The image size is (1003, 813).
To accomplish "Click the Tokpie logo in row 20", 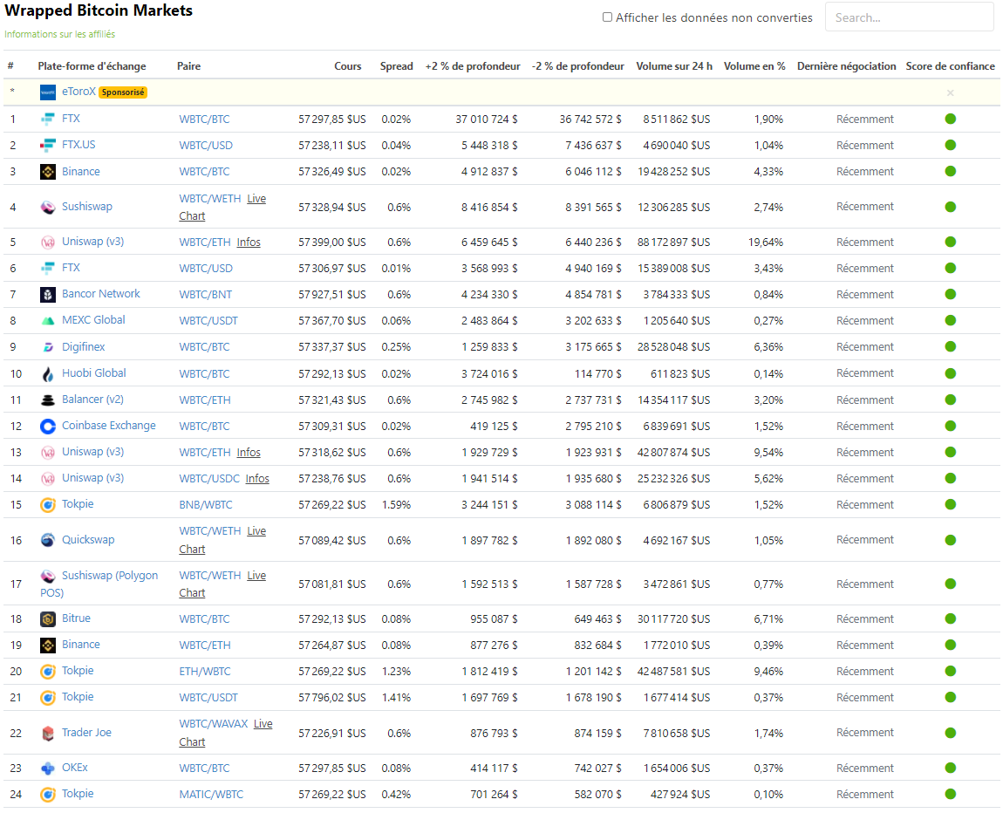I will pyautogui.click(x=47, y=672).
